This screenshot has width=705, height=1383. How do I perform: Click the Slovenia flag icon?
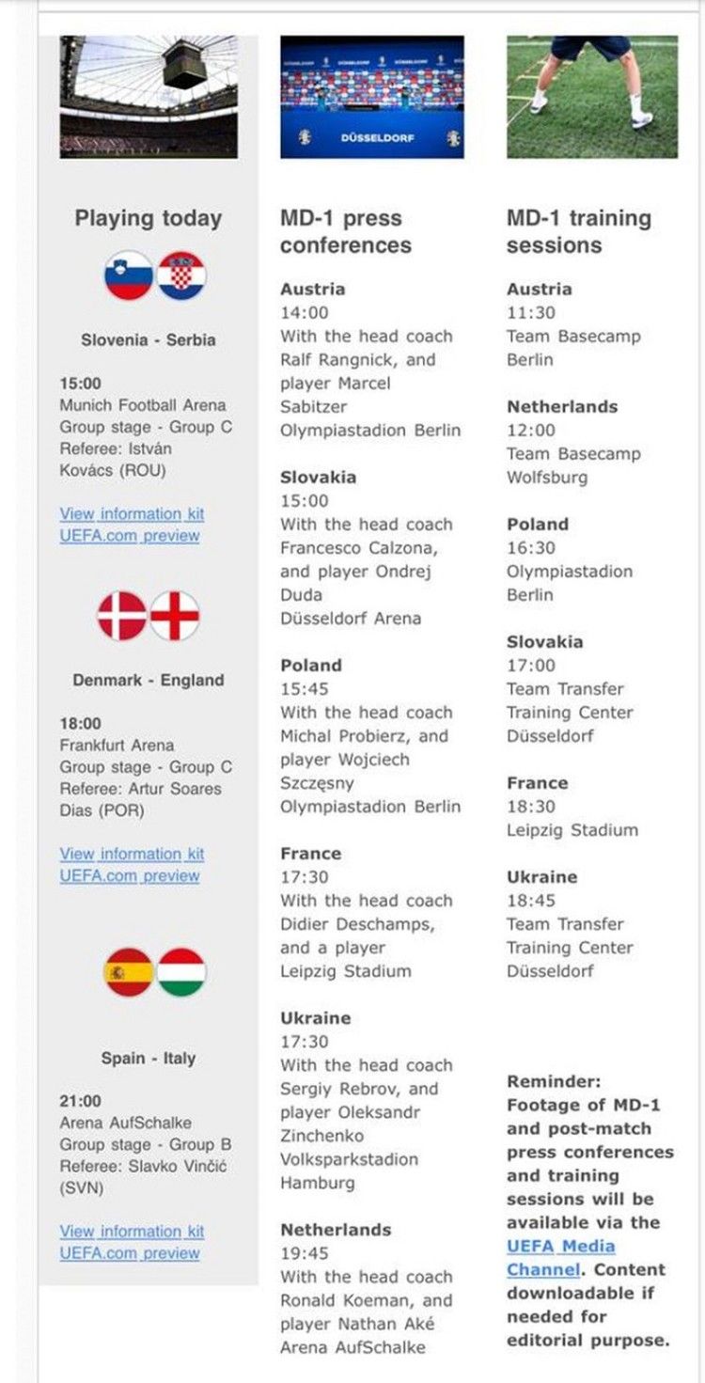click(129, 275)
